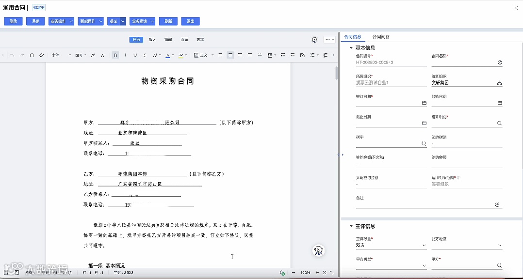The width and height of the screenshot is (523, 279).
Task: Click the 刷新 button
Action: [x=168, y=21]
